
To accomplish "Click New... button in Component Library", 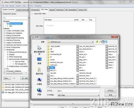I will click(7, 78).
